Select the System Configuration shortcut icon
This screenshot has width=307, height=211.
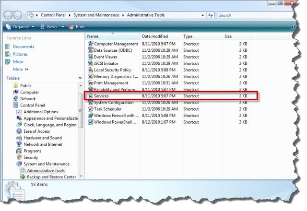(x=90, y=103)
